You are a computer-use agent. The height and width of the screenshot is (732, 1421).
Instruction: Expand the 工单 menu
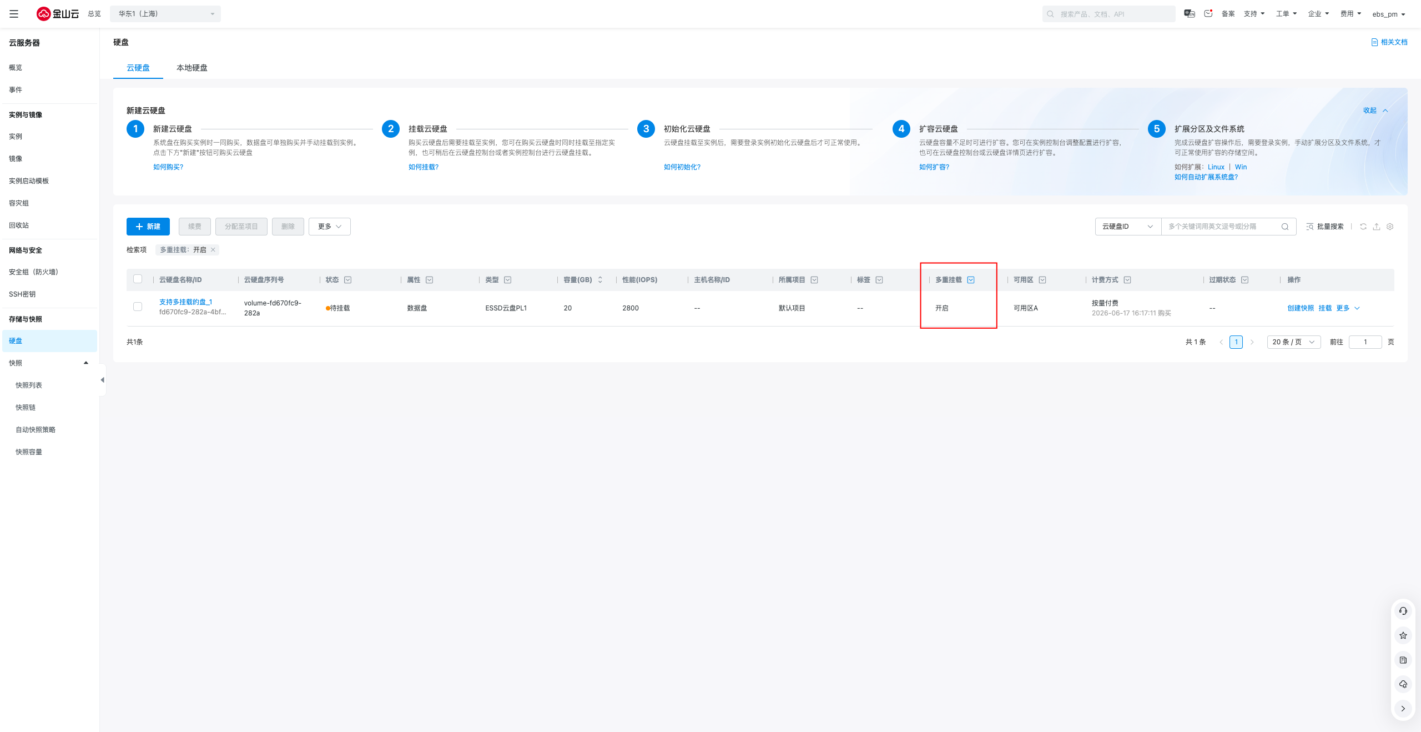pos(1287,14)
